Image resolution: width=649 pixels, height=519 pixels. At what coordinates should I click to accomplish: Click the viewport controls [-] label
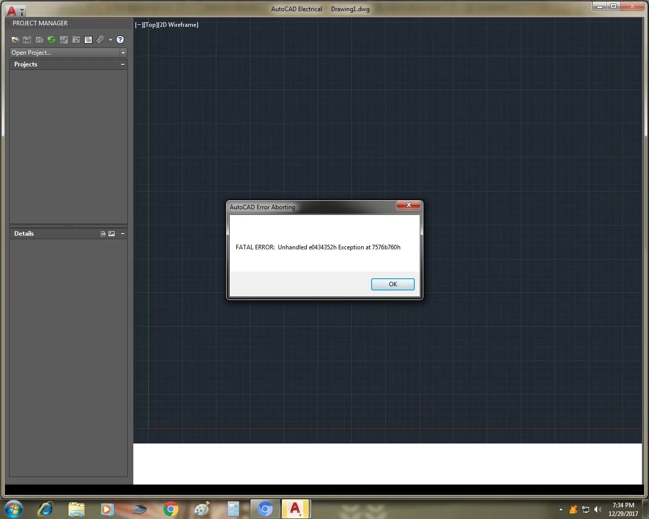point(139,25)
